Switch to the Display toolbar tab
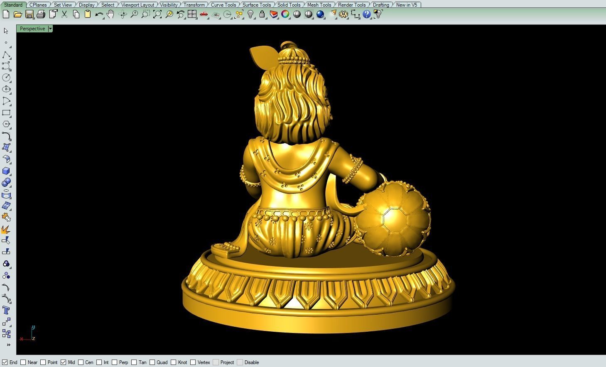The image size is (606, 367). [x=87, y=5]
